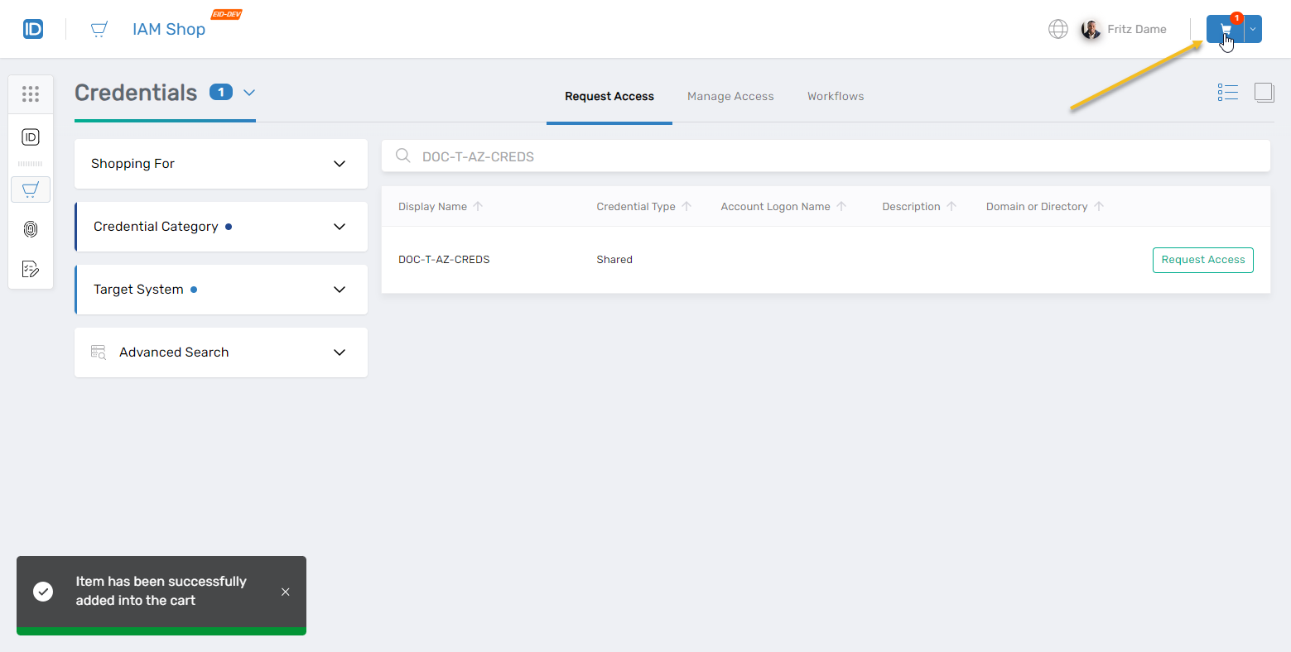
Task: Open the Credentials resource type dropdown
Action: tap(249, 93)
